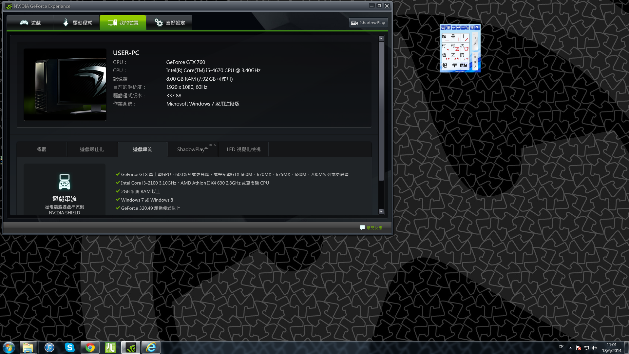Expand the IME panel bottom chevron
Image resolution: width=629 pixels, height=354 pixels.
[x=460, y=71]
